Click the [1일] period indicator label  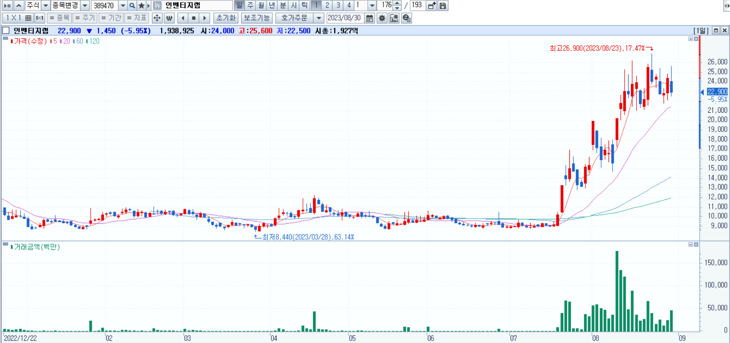click(701, 30)
